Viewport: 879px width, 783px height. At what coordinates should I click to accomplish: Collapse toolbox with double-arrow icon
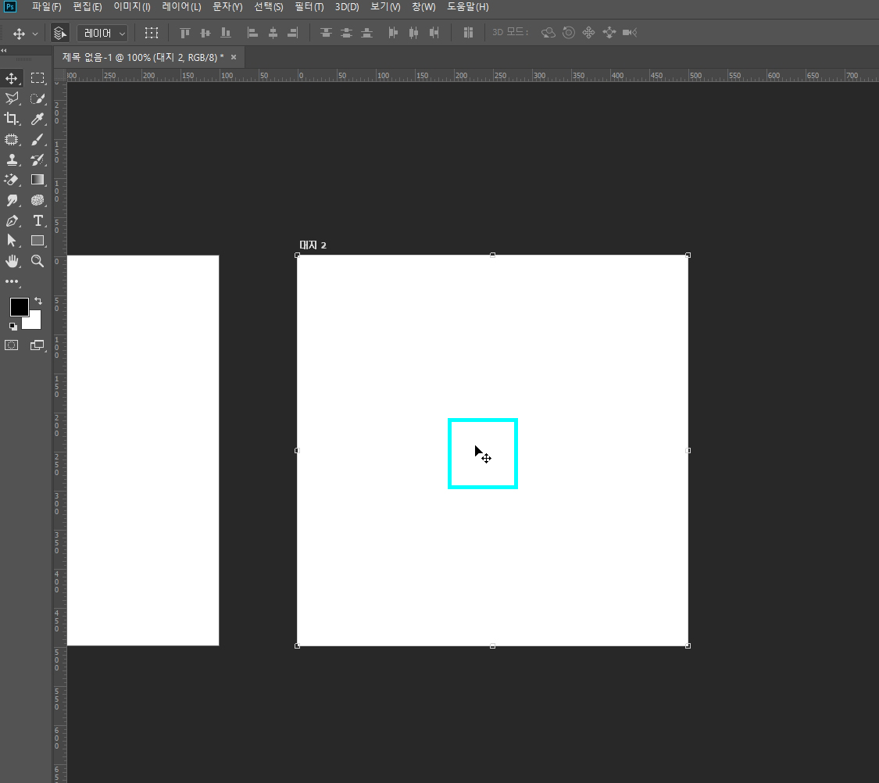[4, 51]
